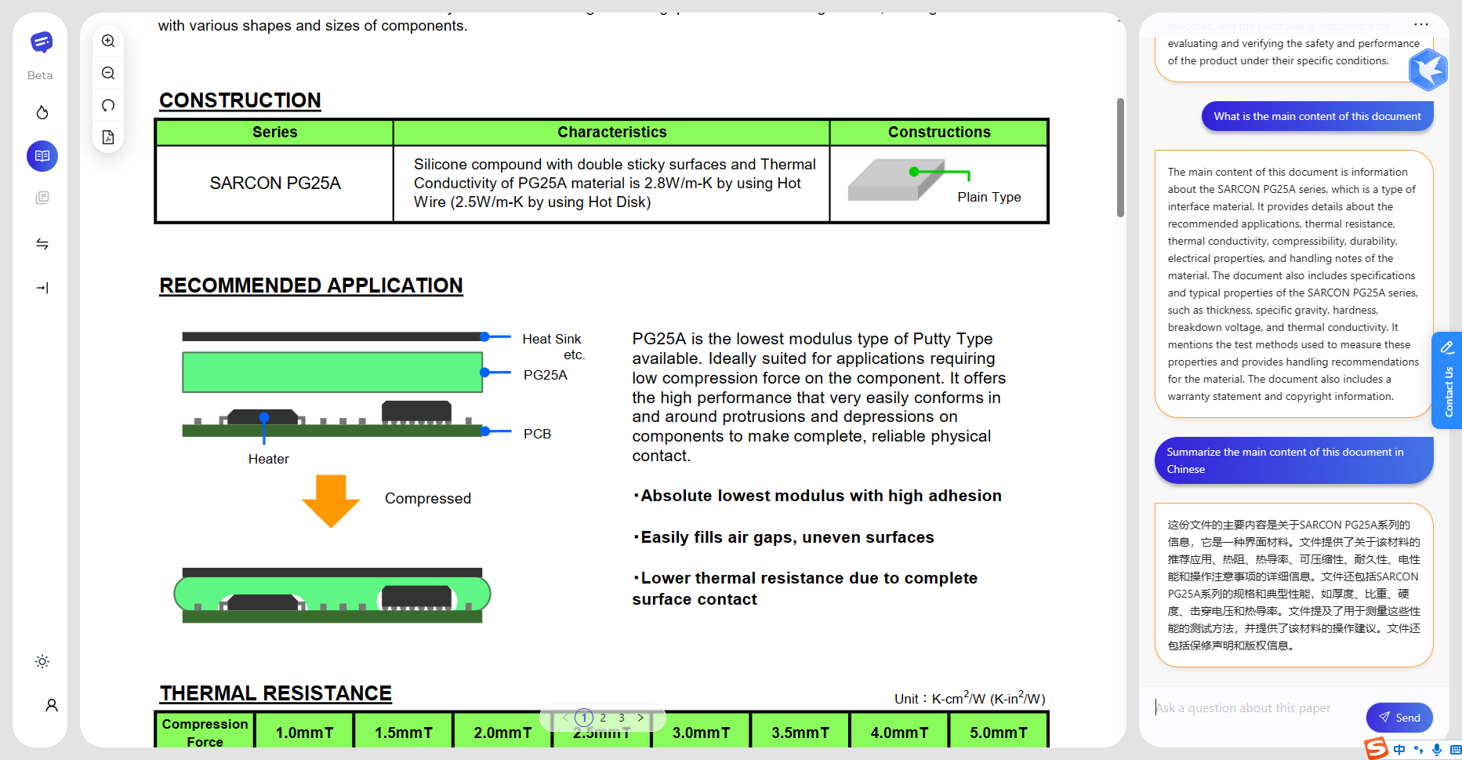Click the PDF viewer vertical scrollbar
The image size is (1462, 760).
(x=1120, y=157)
